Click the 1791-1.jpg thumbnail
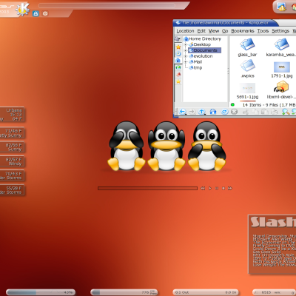The image size is (296, 296). (282, 67)
